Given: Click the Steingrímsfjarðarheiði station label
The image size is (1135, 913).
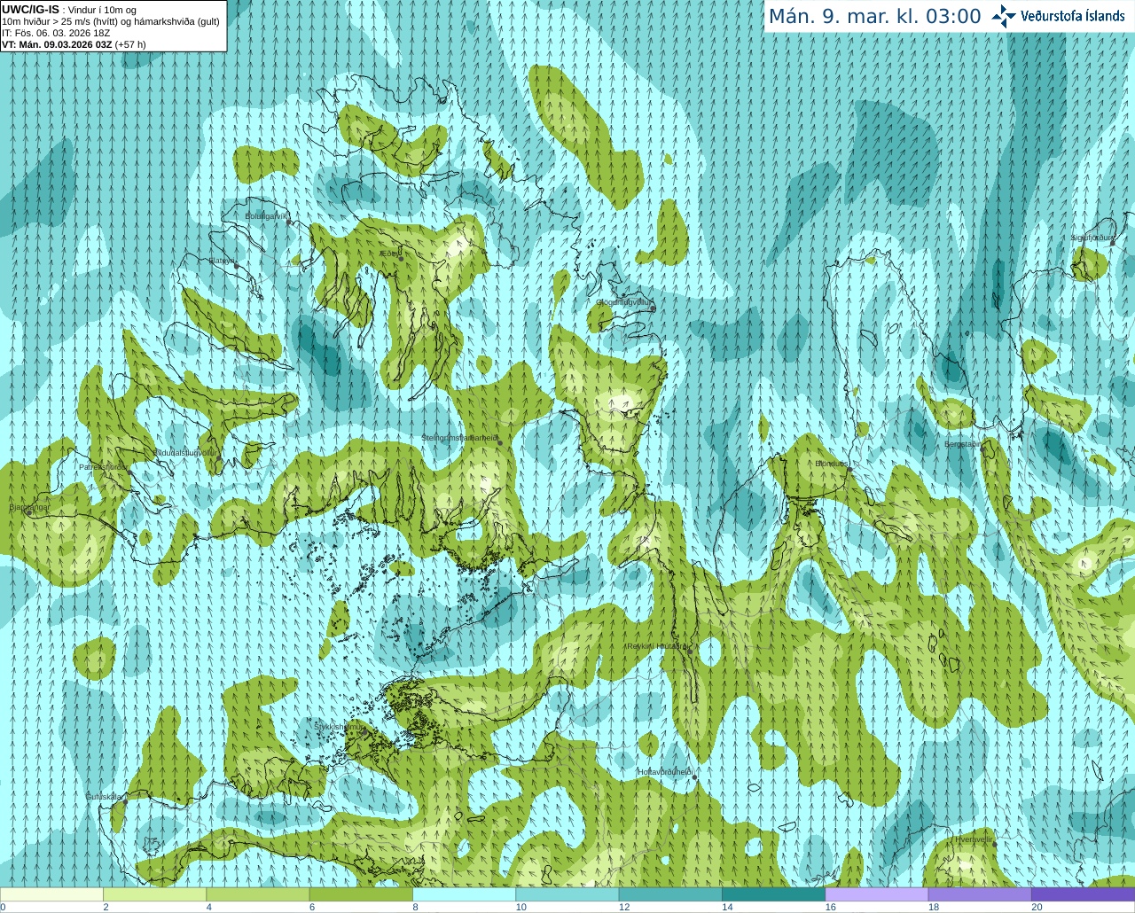Looking at the screenshot, I should click(459, 438).
